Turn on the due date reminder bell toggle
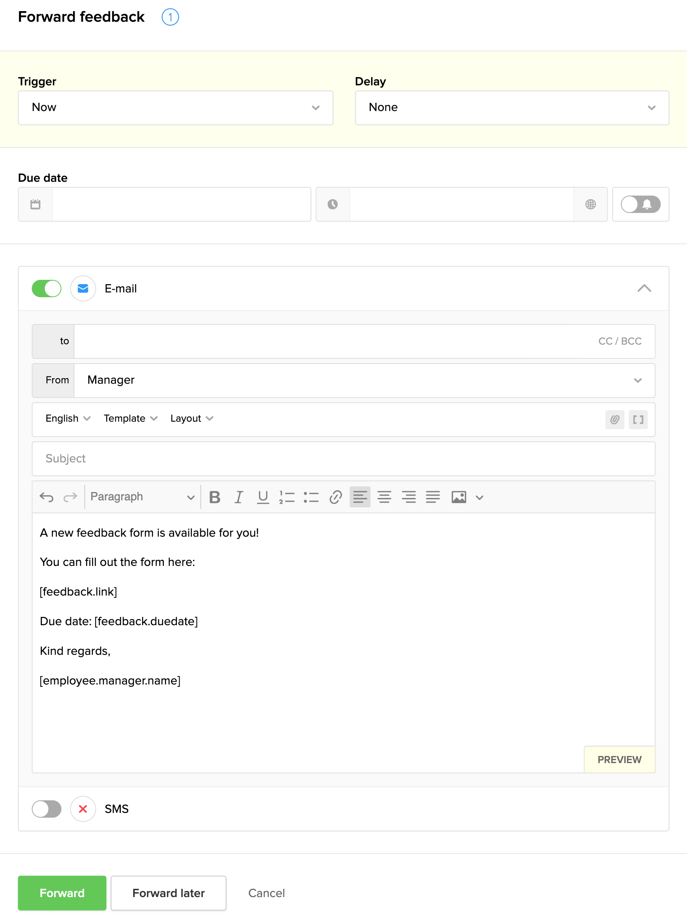The image size is (687, 920). (640, 204)
